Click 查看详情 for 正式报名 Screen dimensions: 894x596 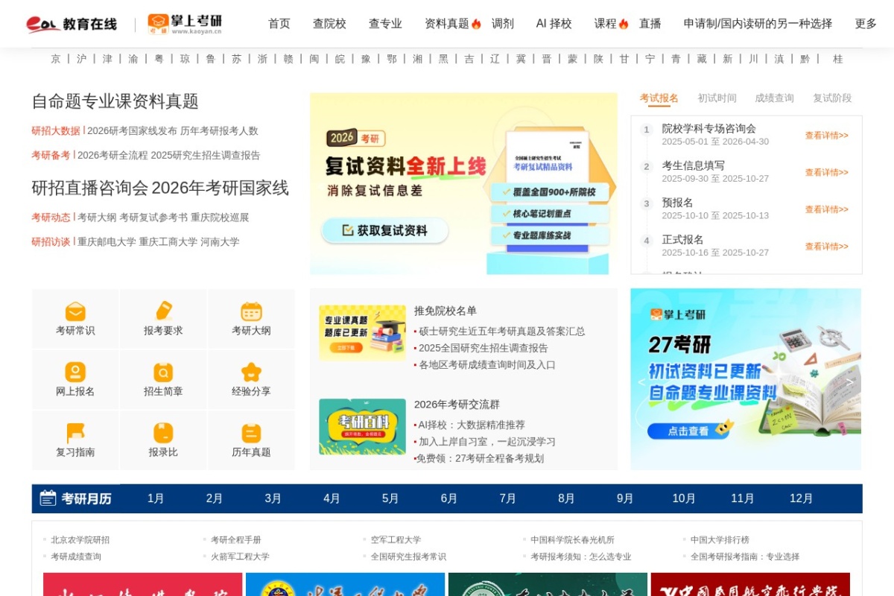[x=826, y=247]
